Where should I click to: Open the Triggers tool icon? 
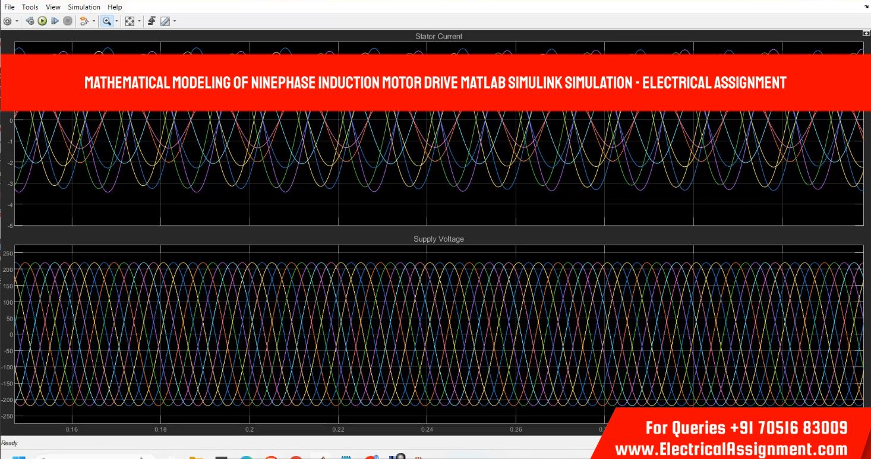point(152,21)
